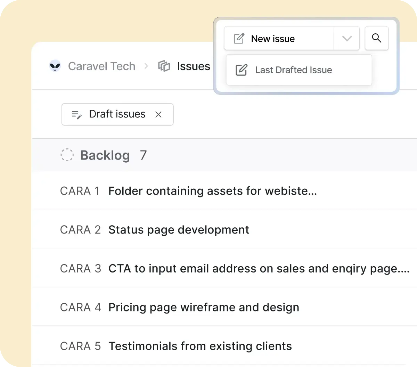Expand the New issue dropdown arrow
This screenshot has width=417, height=367.
click(346, 39)
